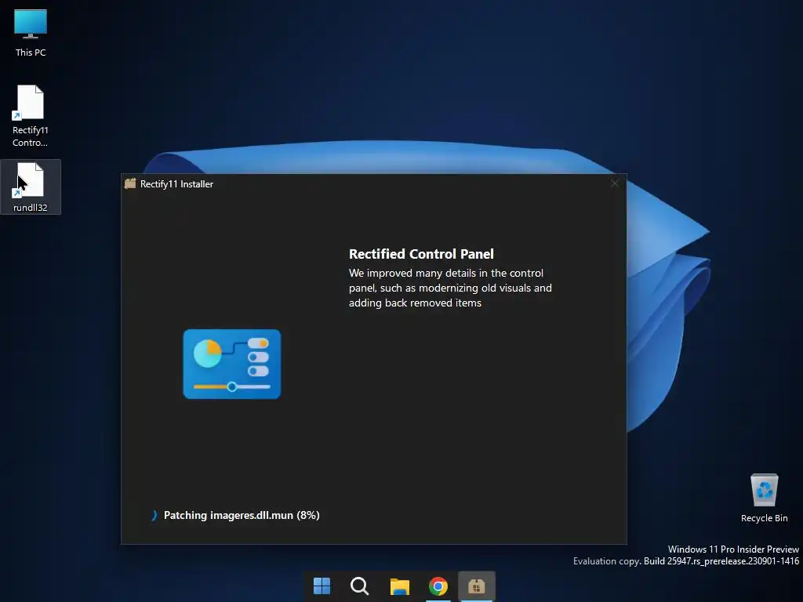Click the Windows 11 Pro Insider Preview watermark text
The width and height of the screenshot is (803, 602).
pyautogui.click(x=733, y=549)
